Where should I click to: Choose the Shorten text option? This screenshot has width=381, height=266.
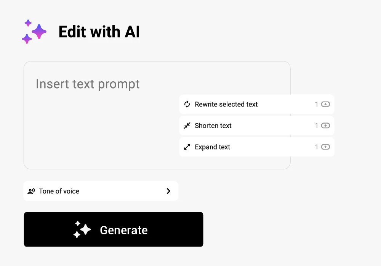[x=256, y=126]
